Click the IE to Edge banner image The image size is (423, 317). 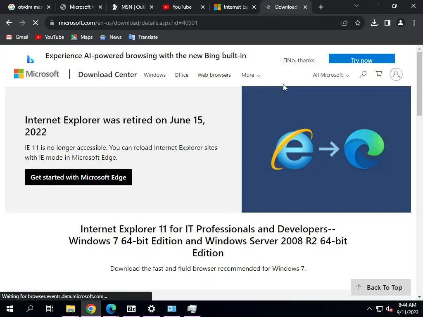[x=326, y=149]
